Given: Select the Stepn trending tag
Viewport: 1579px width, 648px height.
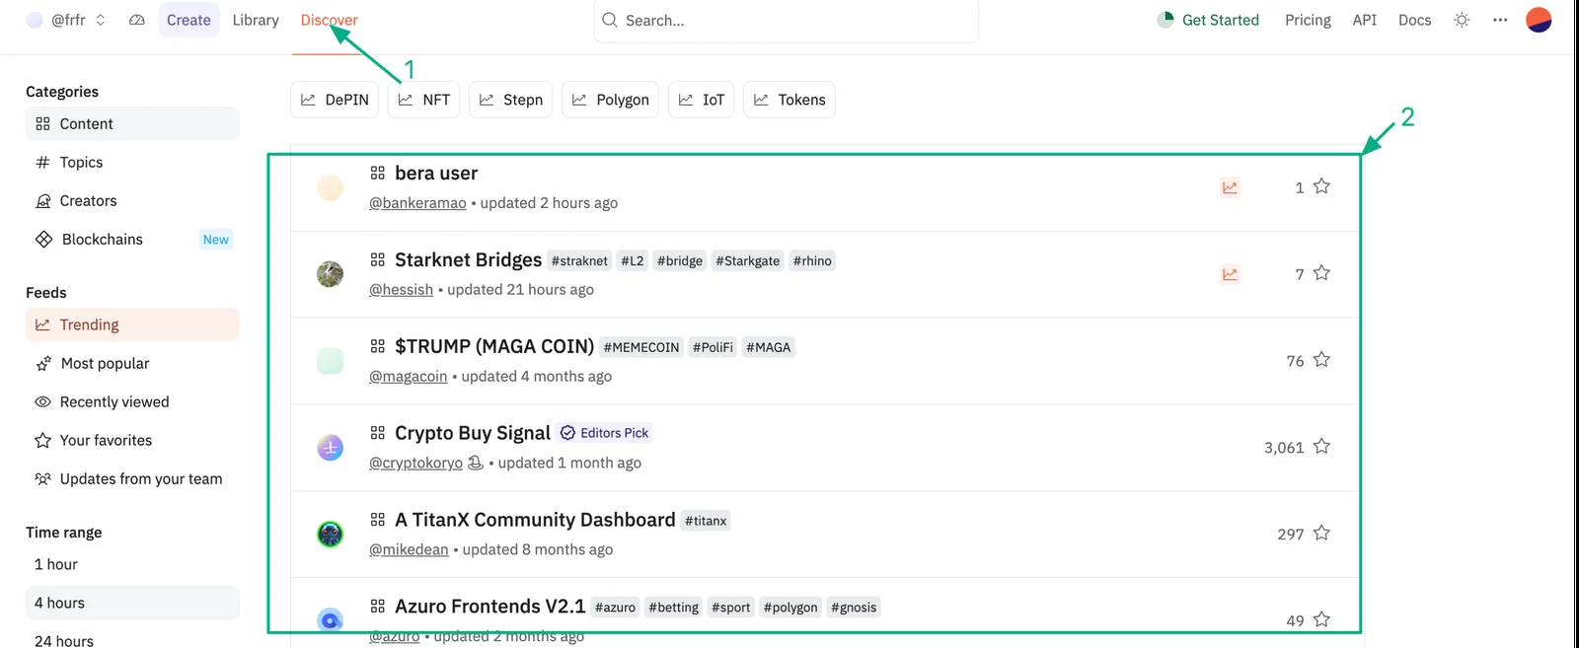Looking at the screenshot, I should pos(511,100).
